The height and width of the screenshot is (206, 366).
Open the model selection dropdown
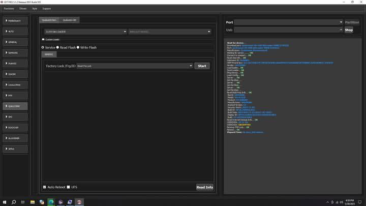(x=170, y=32)
